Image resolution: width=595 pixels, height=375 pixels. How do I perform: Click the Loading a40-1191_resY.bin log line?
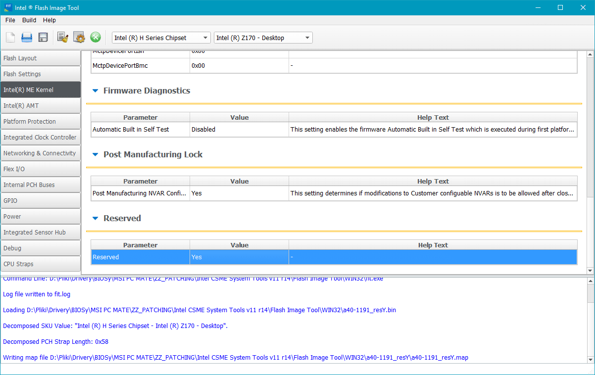199,310
